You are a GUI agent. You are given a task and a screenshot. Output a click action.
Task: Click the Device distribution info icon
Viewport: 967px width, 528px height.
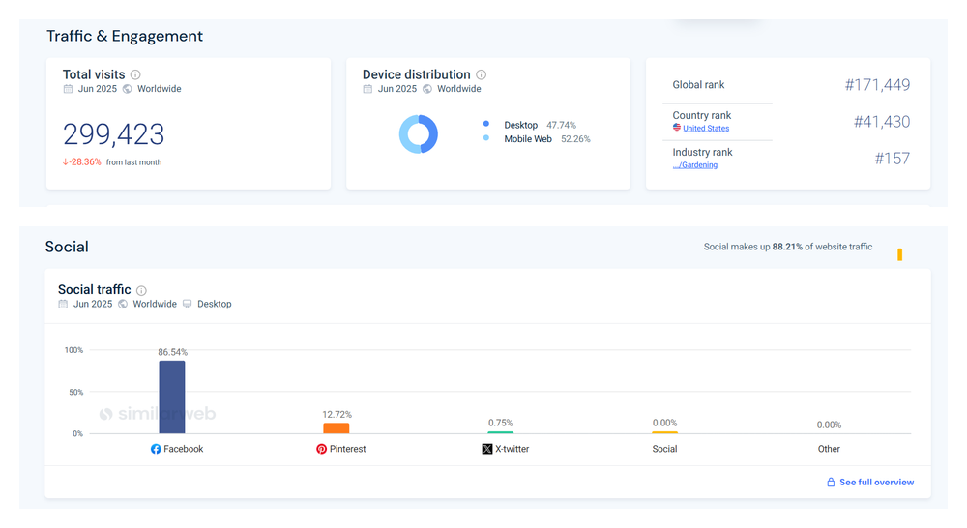click(482, 74)
